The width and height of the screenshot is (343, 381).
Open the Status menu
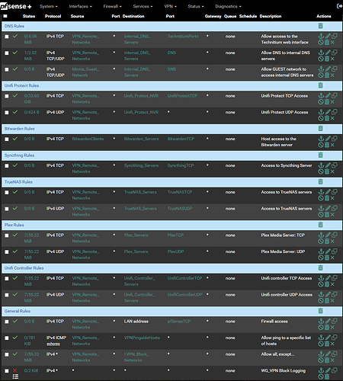pyautogui.click(x=196, y=6)
